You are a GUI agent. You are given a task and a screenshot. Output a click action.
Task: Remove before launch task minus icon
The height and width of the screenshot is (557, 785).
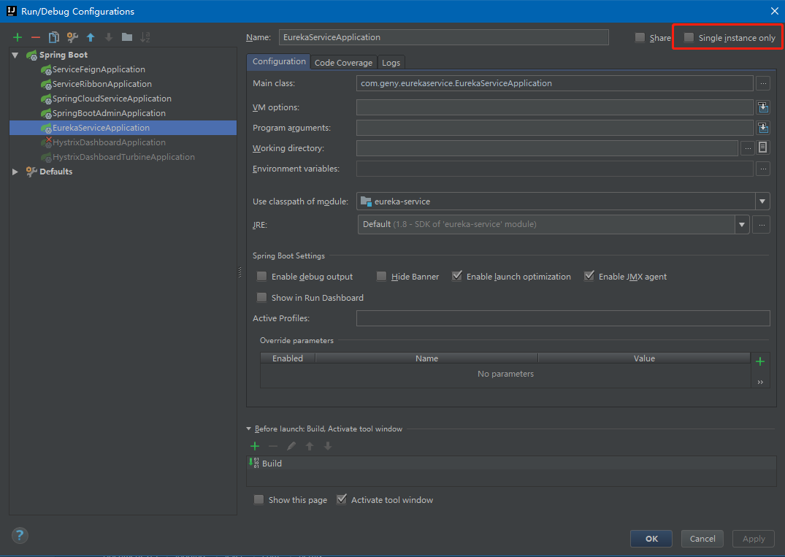point(273,446)
